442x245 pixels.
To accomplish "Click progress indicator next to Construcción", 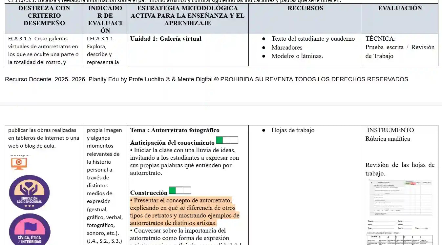I will [x=180, y=191].
